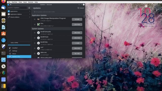Click the bind9-libs package icon

[38, 43]
